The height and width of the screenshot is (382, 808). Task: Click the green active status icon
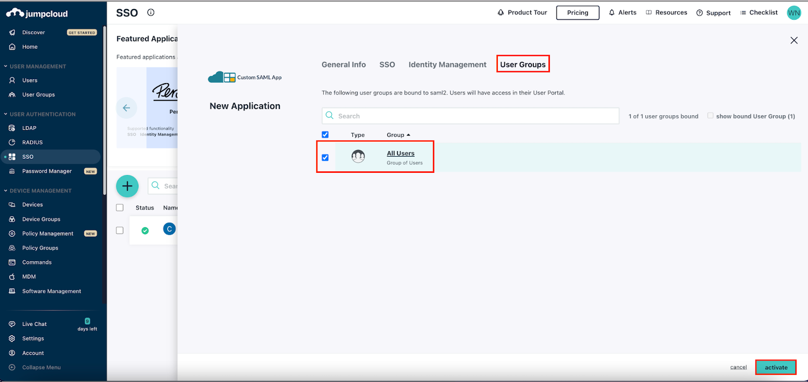coord(145,231)
